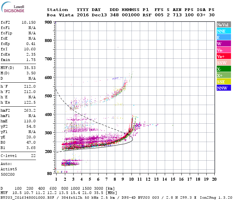
Task: Click the IGA value 03+
Action: click(x=201, y=15)
